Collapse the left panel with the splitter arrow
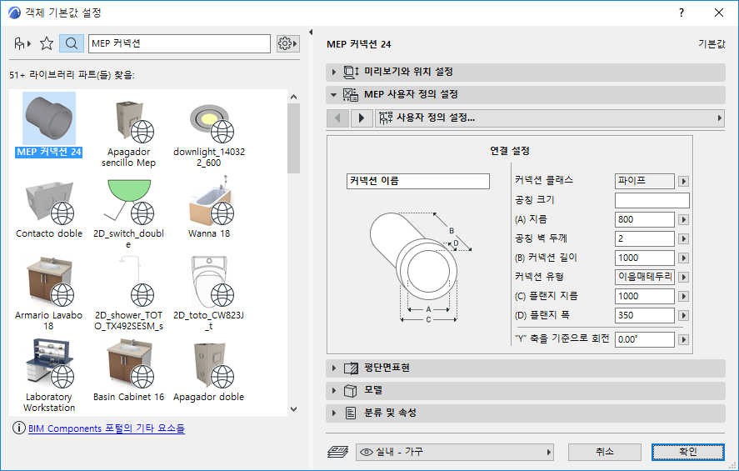 tap(311, 32)
